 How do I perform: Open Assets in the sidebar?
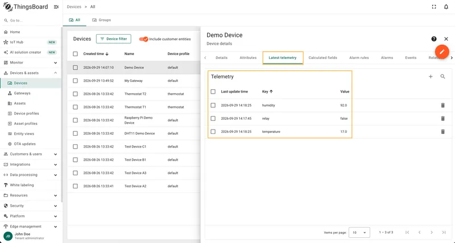[x=31, y=103]
